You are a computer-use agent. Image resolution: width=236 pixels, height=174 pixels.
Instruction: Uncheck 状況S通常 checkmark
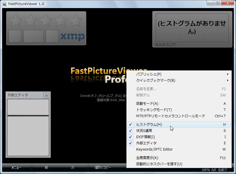coord(130,131)
